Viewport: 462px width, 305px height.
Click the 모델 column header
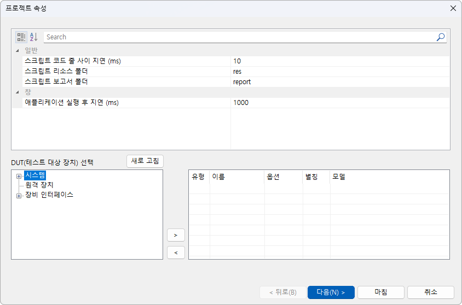point(390,177)
